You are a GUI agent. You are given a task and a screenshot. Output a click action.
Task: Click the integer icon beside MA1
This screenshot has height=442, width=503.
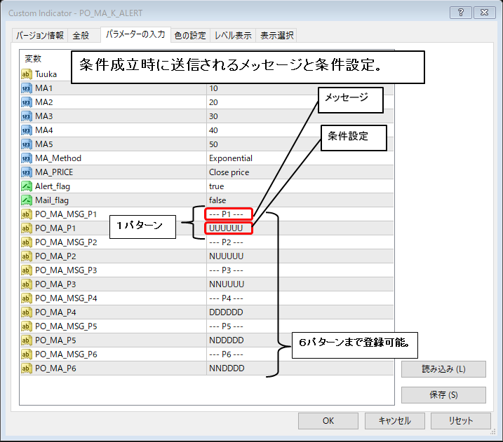click(x=27, y=88)
